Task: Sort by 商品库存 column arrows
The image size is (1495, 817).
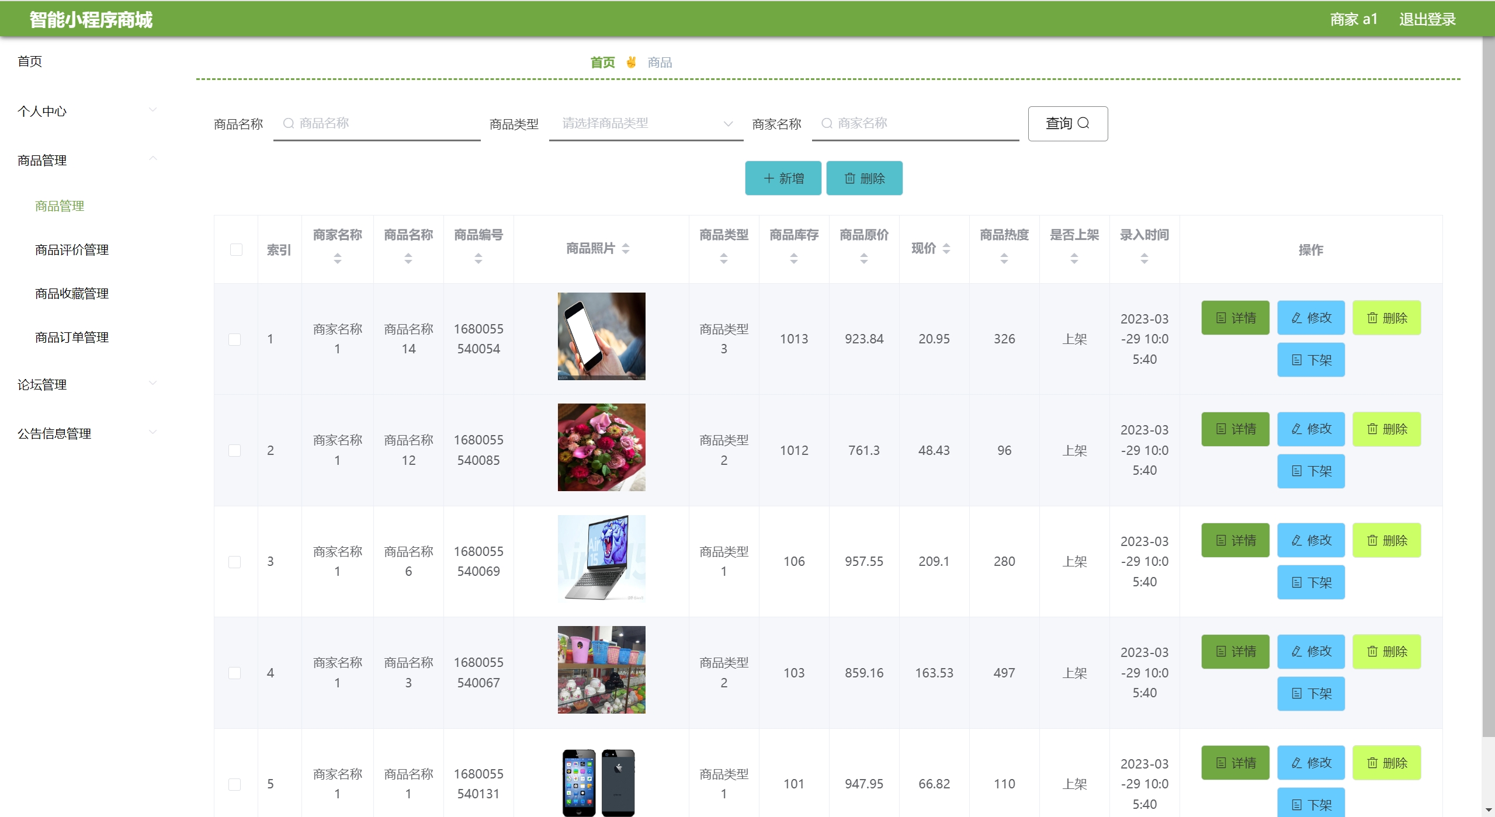Action: 794,258
